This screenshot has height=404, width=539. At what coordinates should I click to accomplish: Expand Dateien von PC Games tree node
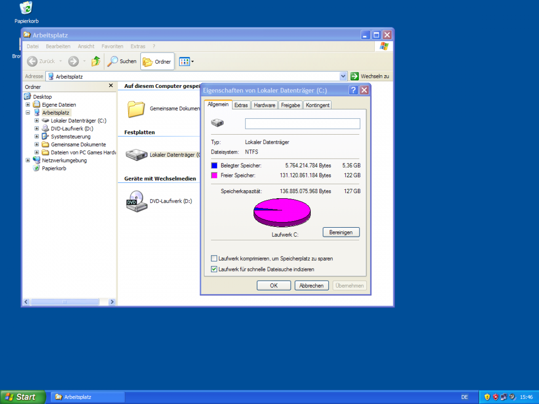click(x=37, y=153)
